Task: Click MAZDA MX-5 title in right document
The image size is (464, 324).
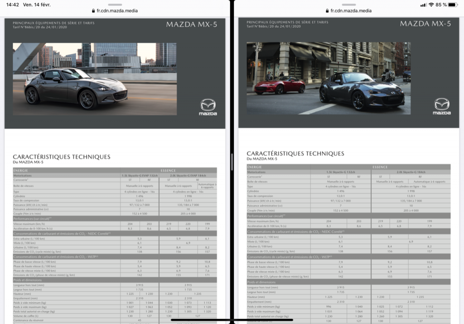Action: pos(425,24)
